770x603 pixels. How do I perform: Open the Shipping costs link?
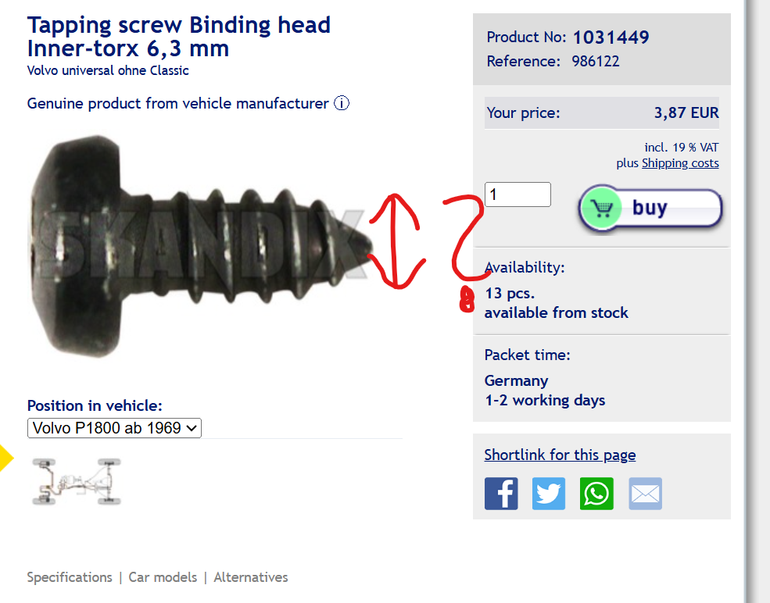(x=680, y=163)
